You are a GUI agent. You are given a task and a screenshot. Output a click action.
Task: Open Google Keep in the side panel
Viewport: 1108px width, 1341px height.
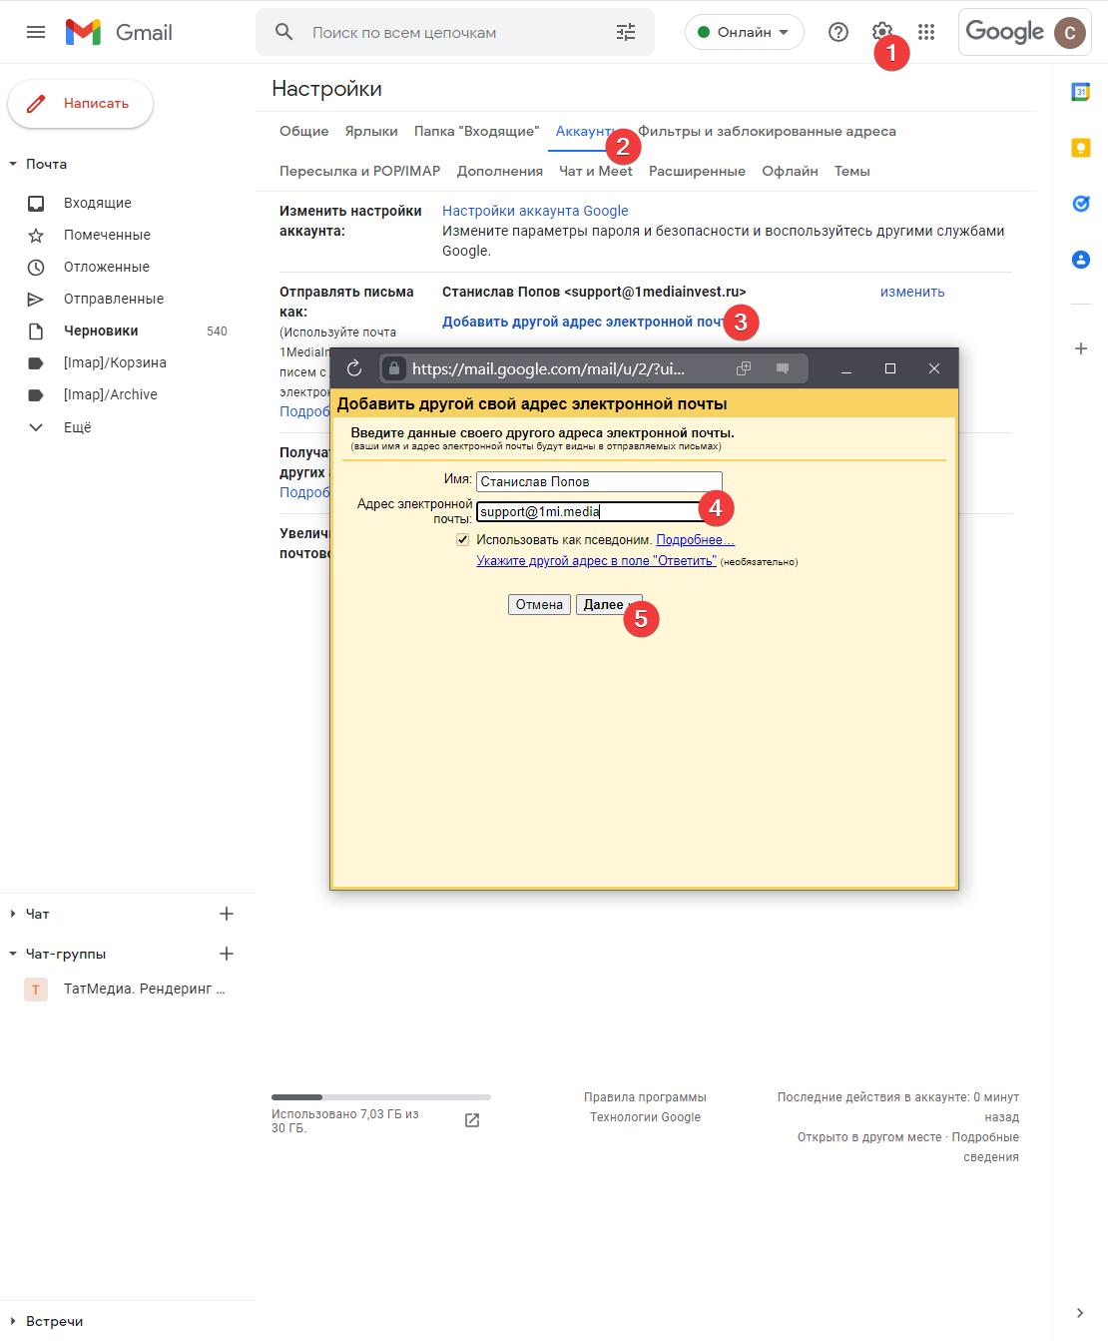(1080, 148)
